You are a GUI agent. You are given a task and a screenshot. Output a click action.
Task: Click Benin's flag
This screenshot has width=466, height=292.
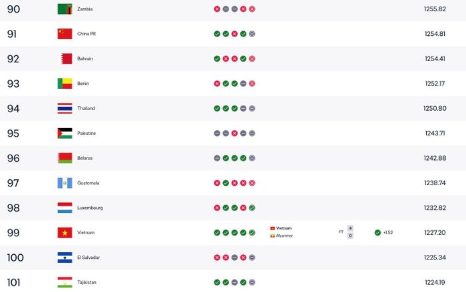coord(65,84)
